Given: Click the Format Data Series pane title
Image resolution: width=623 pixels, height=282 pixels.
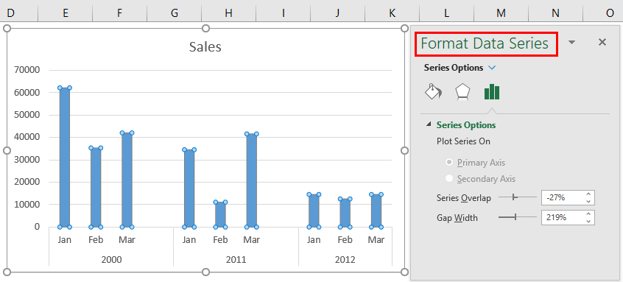Looking at the screenshot, I should (485, 43).
